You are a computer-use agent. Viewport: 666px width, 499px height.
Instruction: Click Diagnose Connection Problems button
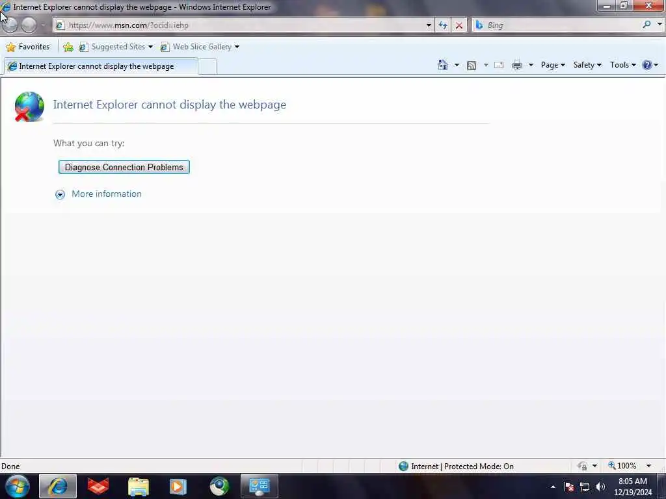(x=124, y=167)
